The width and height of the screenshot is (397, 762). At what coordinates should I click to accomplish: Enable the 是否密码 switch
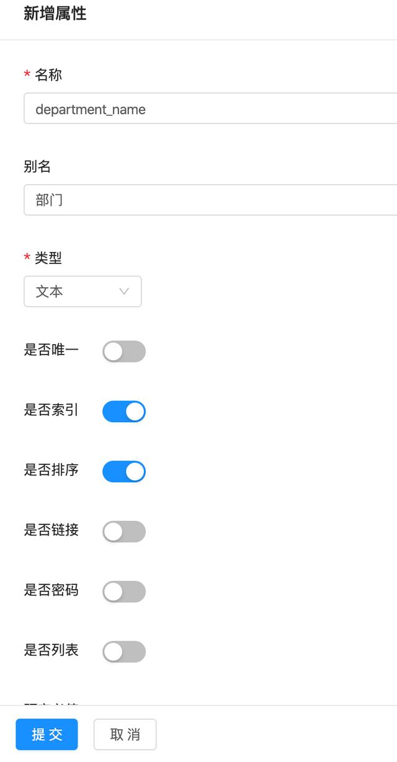(x=124, y=592)
